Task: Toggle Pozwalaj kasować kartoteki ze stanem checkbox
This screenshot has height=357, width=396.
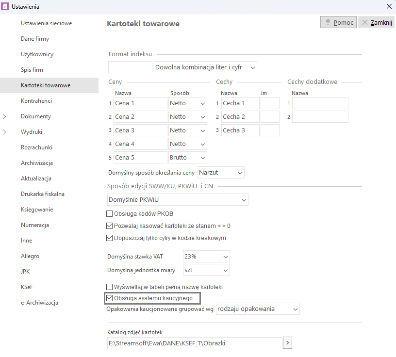Action: coord(109,226)
